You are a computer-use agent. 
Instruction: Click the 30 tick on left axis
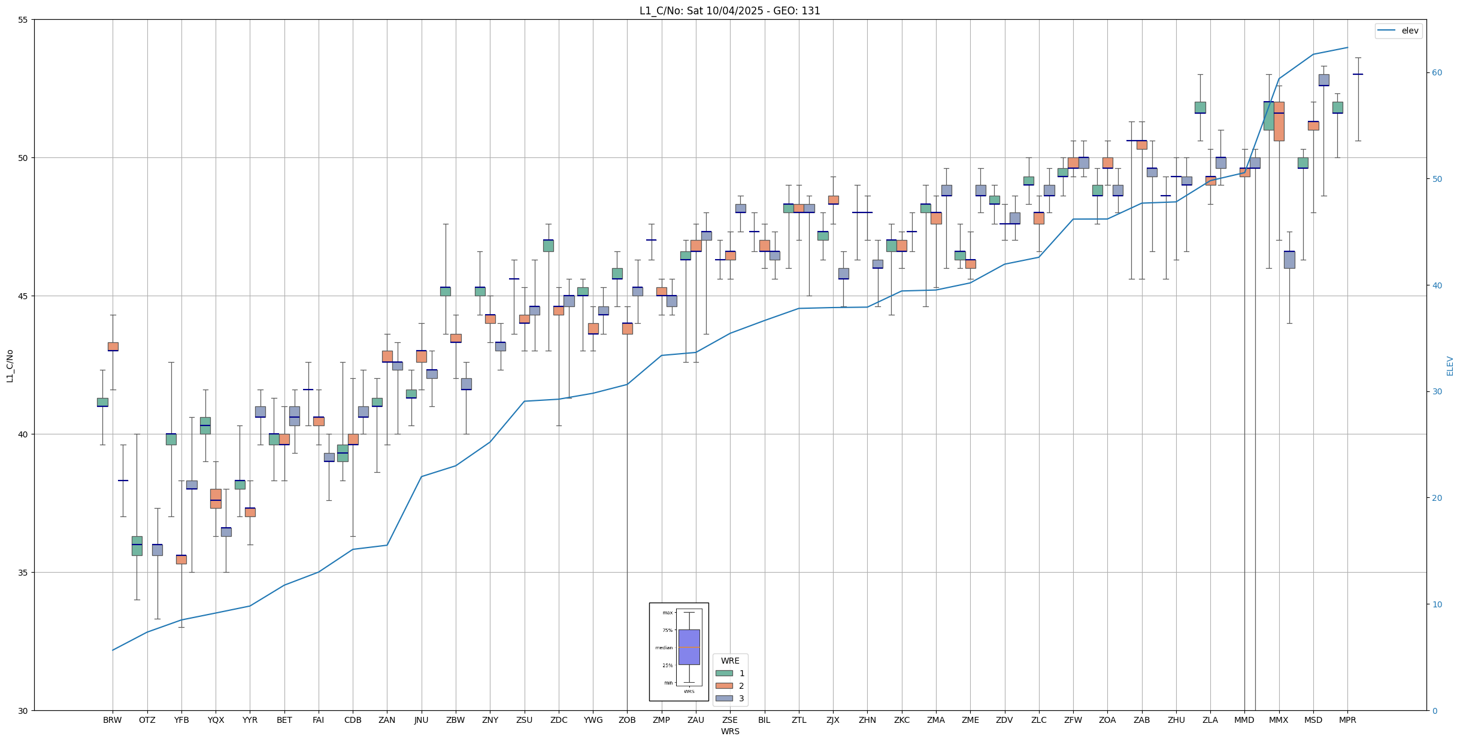pyautogui.click(x=24, y=710)
